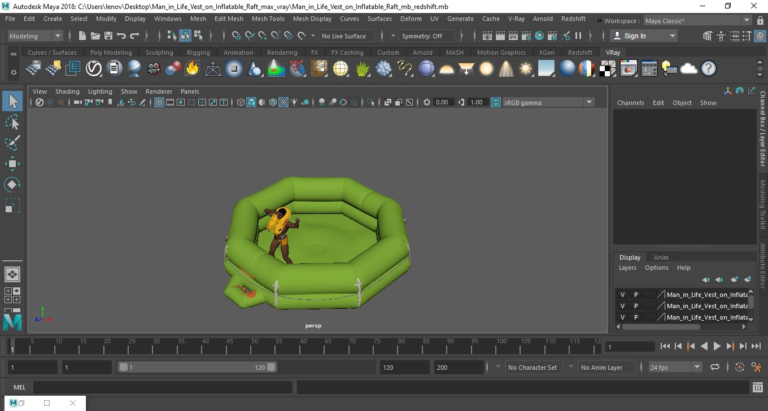Toggle playback P of first layer
The height and width of the screenshot is (411, 768).
[x=635, y=295]
